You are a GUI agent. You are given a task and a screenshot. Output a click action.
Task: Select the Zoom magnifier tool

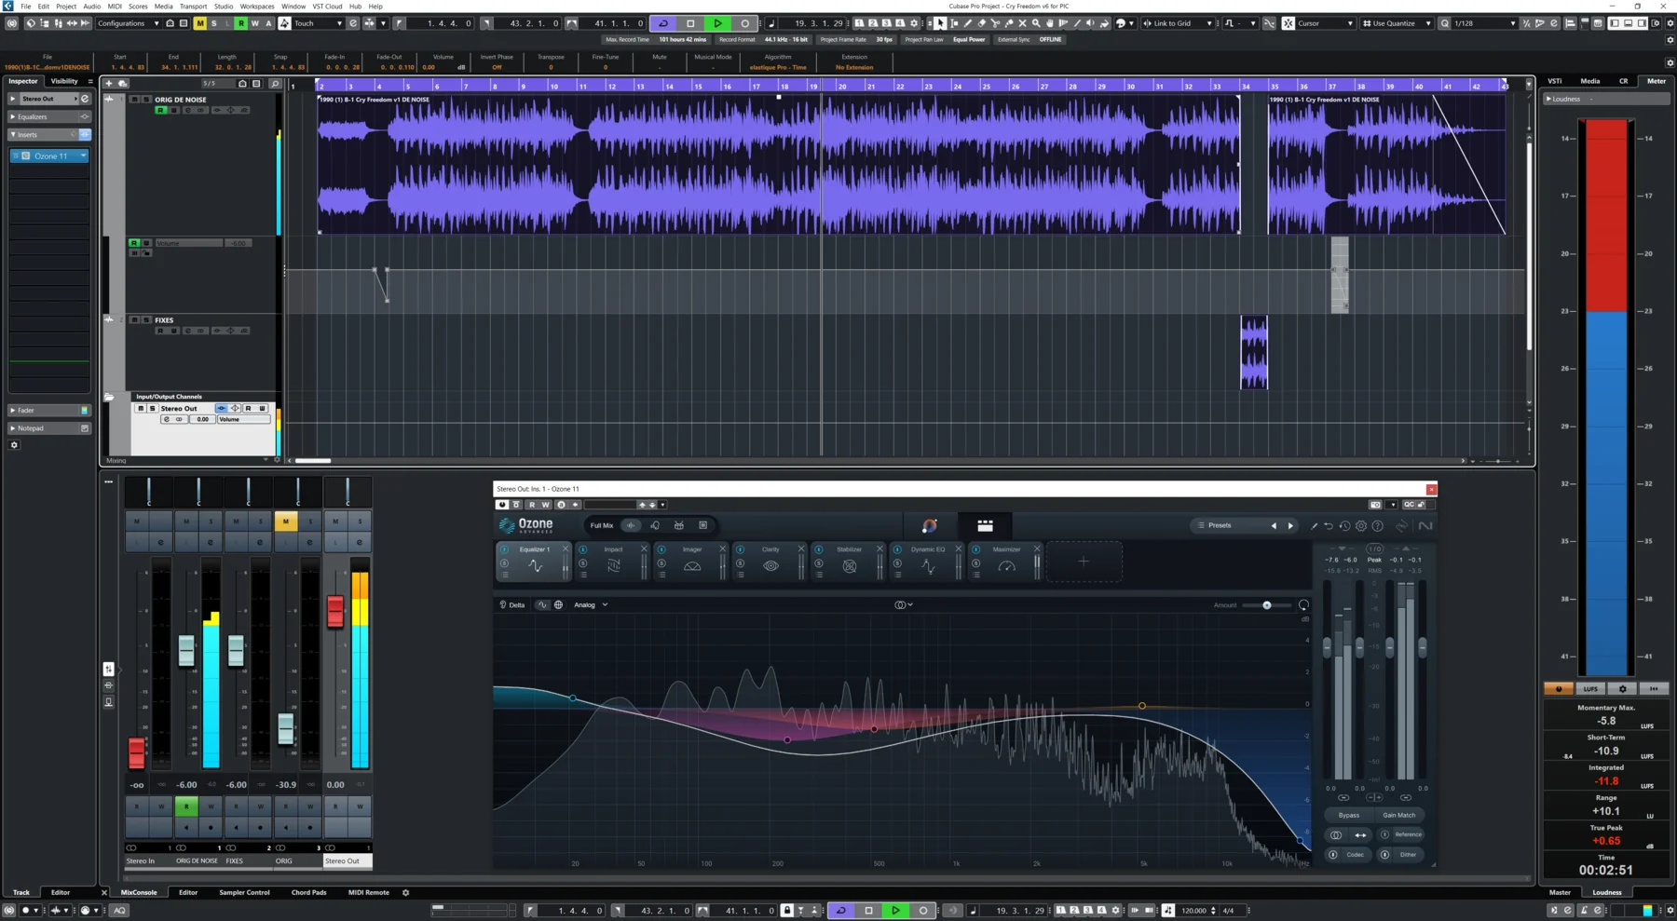[1036, 23]
